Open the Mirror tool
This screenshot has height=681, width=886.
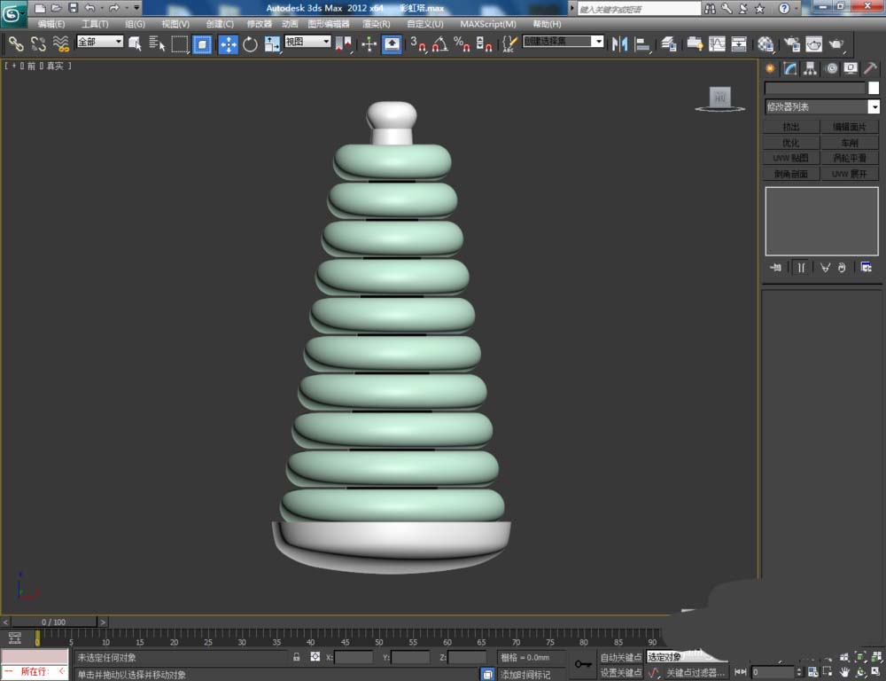[x=620, y=43]
